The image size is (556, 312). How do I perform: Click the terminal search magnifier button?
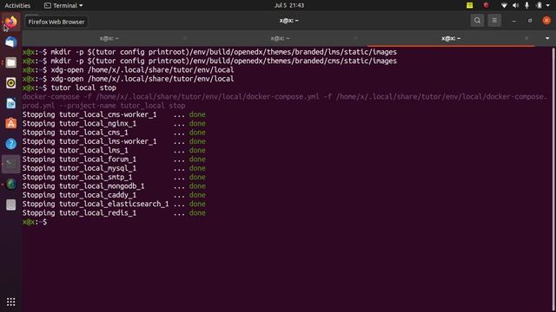(477, 21)
